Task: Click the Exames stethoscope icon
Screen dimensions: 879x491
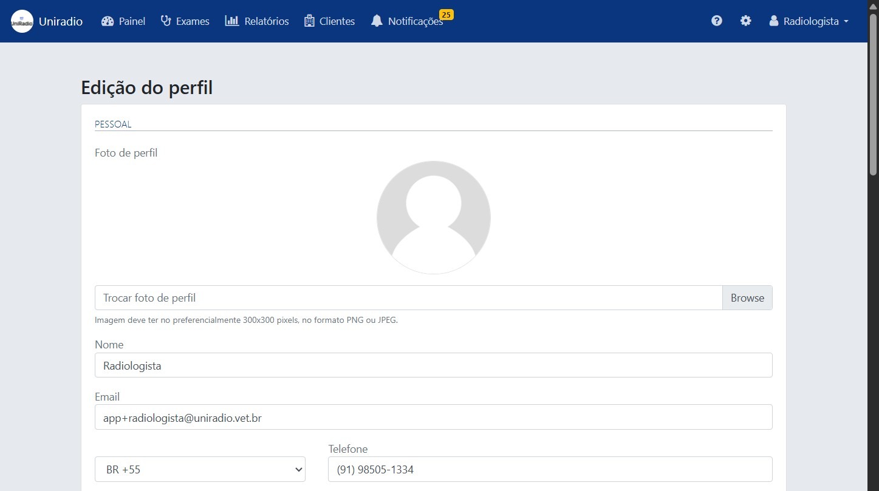Action: click(x=166, y=21)
